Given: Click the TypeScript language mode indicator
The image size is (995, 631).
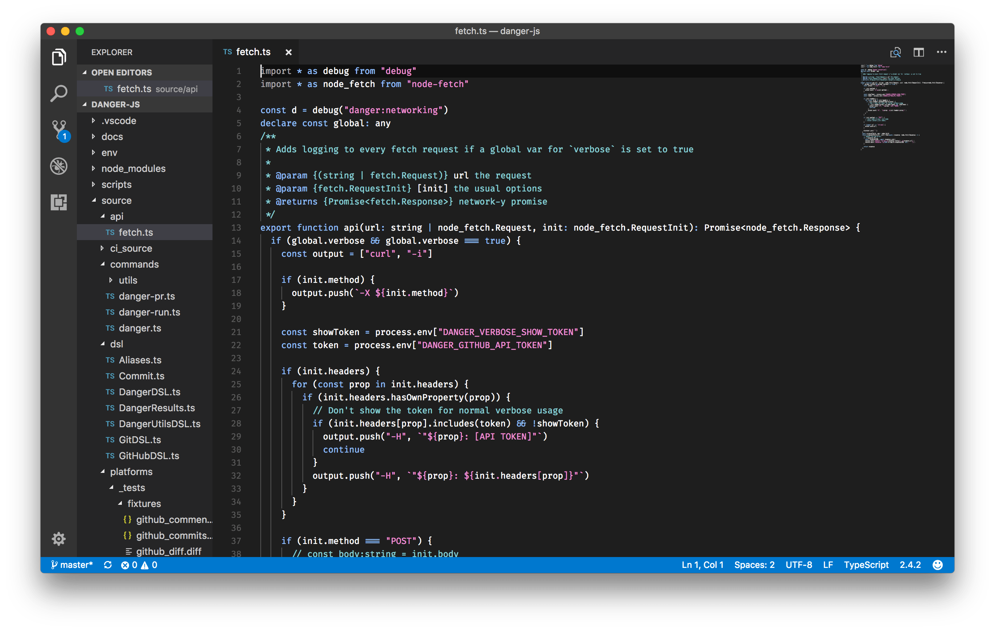Looking at the screenshot, I should coord(867,565).
